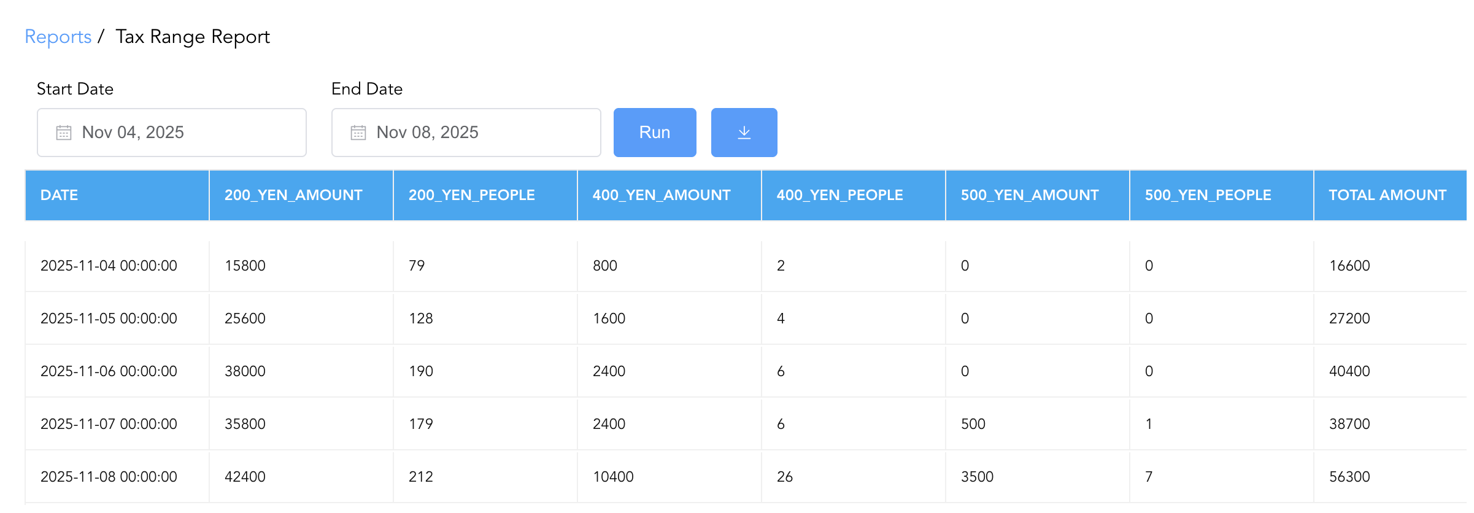
Task: Click the 400_YEN_PEOPLE column header
Action: (x=853, y=195)
